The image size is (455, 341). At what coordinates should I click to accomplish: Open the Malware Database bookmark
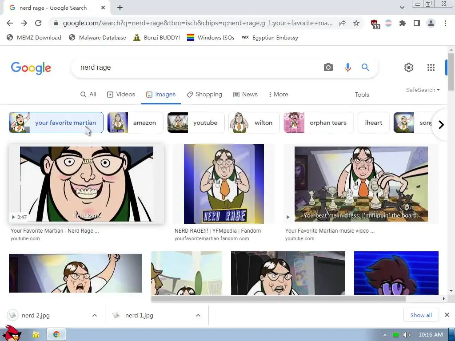(97, 37)
